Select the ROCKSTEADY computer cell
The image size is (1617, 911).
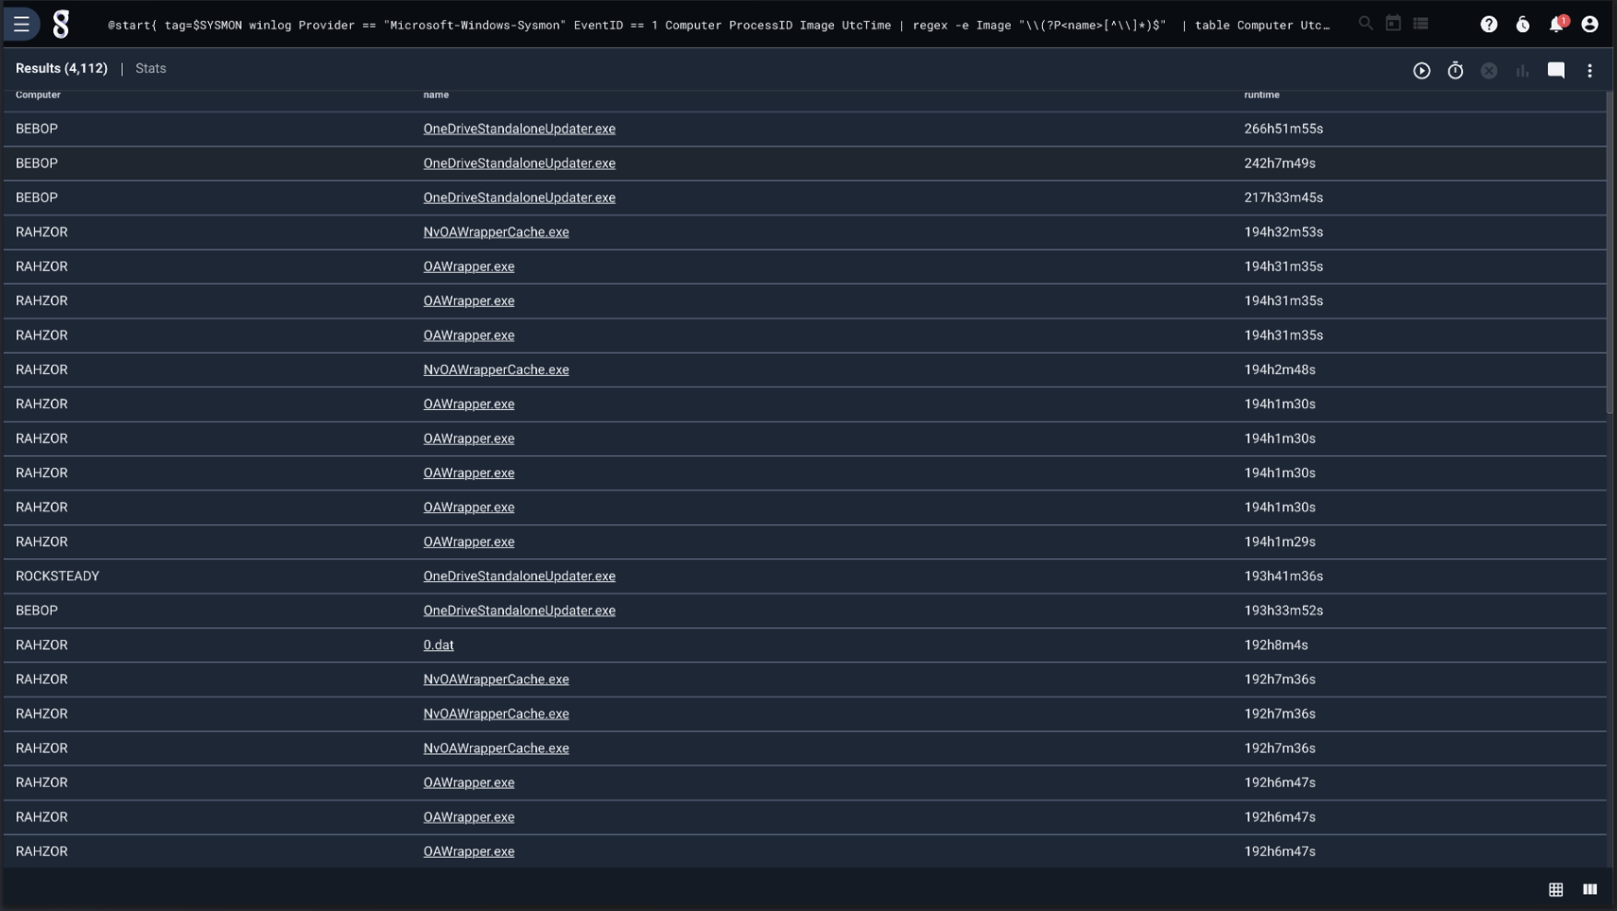point(58,576)
